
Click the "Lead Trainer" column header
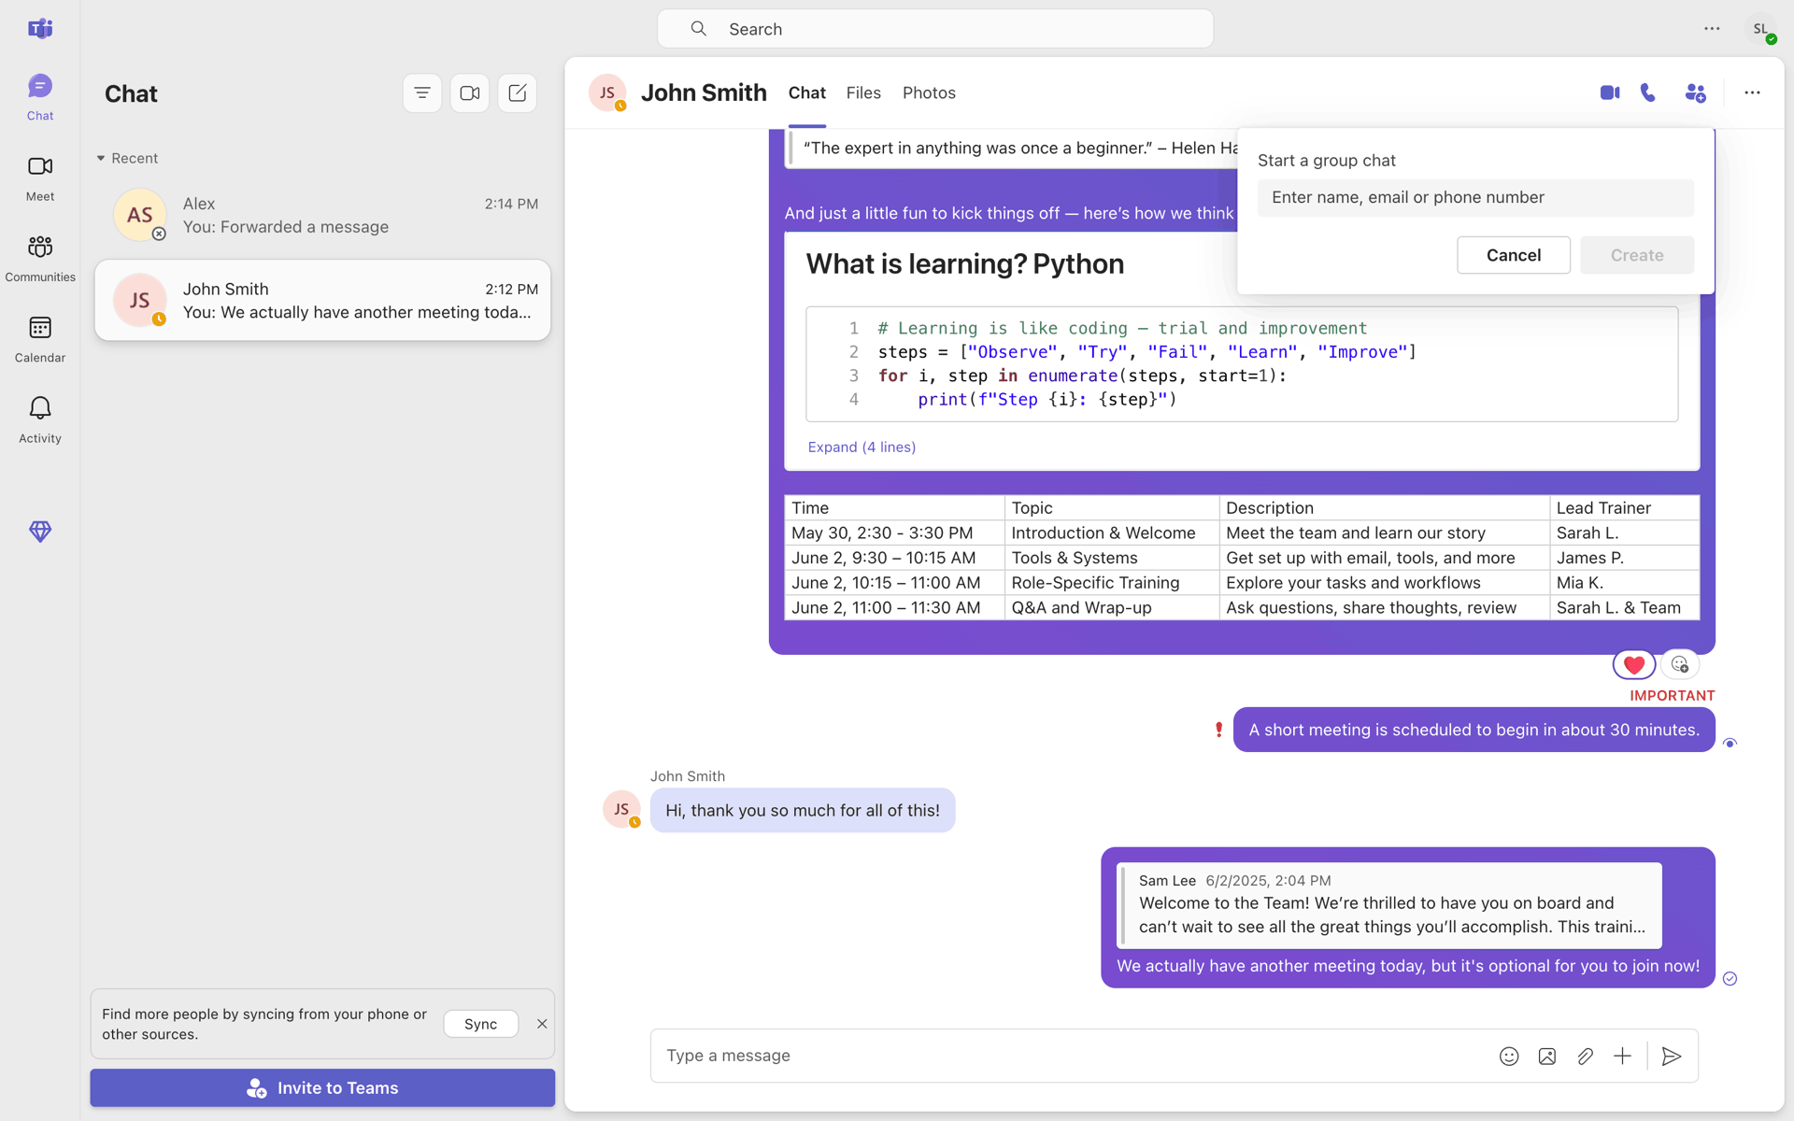[1624, 507]
